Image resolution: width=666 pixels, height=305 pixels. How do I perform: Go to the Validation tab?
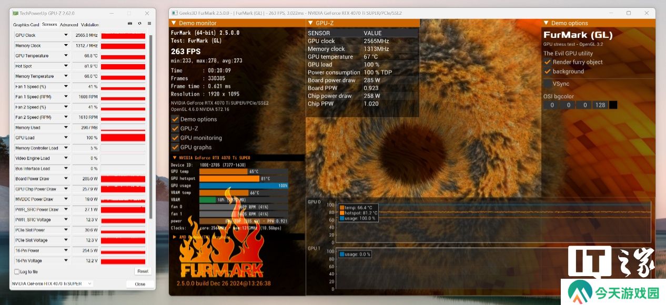(x=90, y=25)
